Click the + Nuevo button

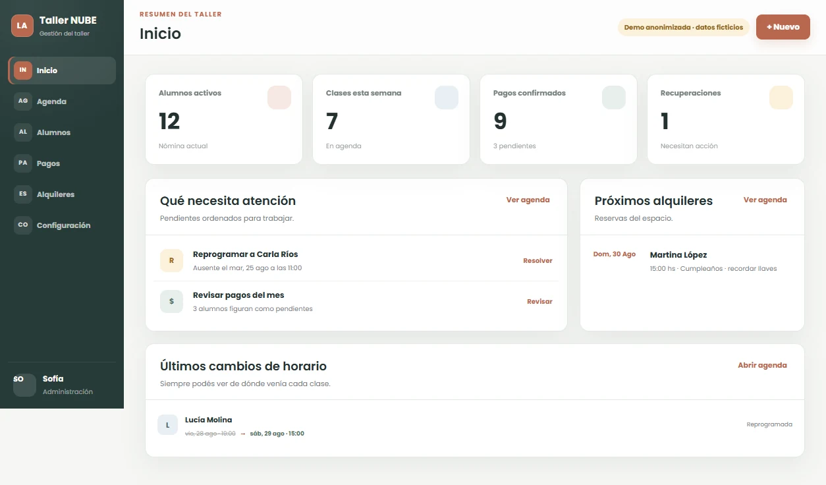tap(783, 27)
